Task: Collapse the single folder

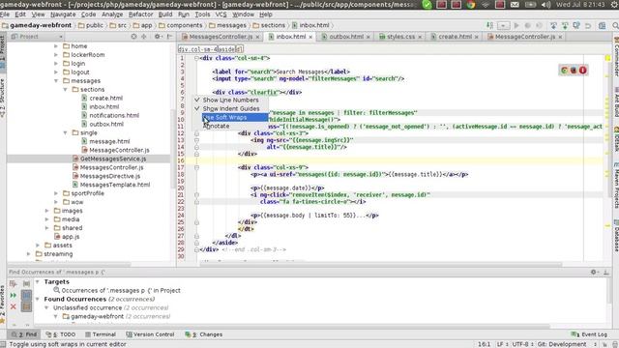Action: (x=65, y=132)
